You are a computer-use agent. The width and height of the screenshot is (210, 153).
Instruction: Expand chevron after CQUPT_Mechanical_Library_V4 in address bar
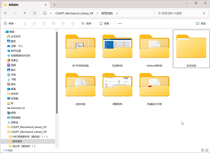pos(97,13)
